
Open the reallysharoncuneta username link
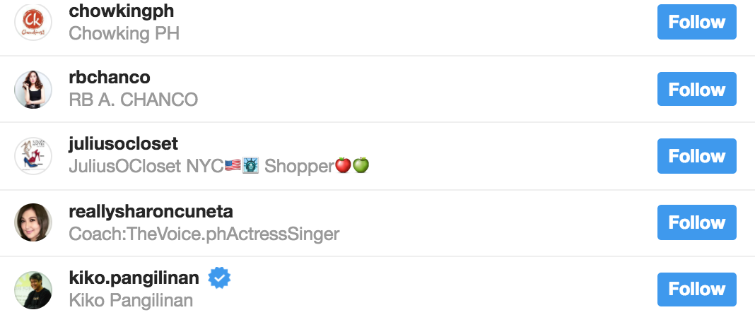[x=151, y=211]
